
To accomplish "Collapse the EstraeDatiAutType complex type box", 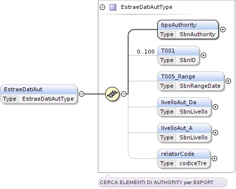I will (x=102, y=7).
